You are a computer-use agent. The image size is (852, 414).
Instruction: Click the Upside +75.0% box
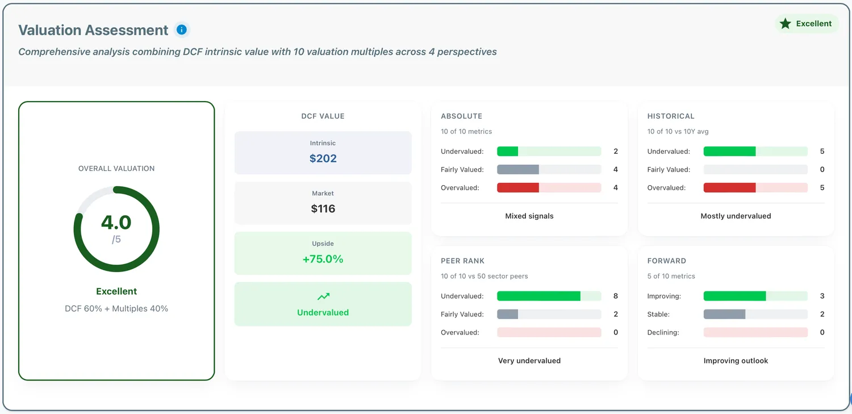click(x=323, y=253)
